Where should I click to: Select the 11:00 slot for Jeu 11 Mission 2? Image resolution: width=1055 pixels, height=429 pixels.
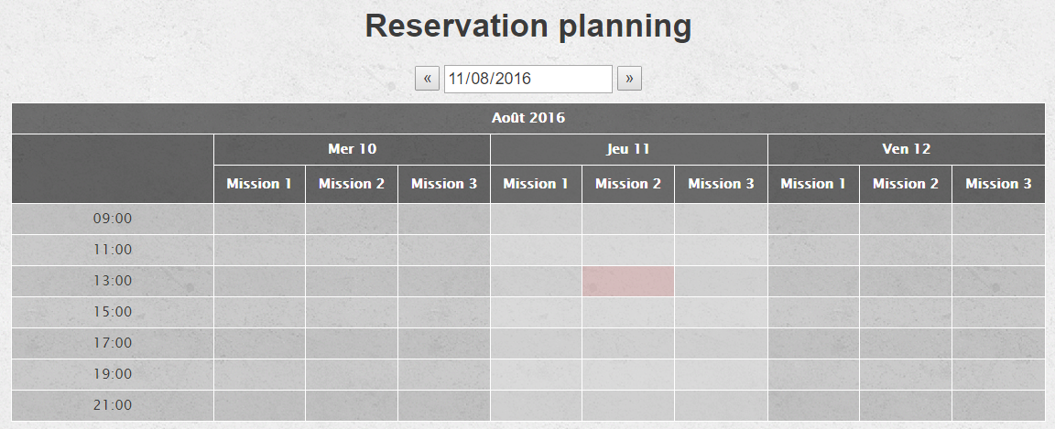tap(628, 250)
